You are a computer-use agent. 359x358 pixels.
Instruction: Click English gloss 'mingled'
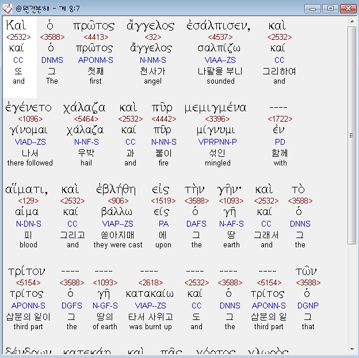click(x=217, y=163)
